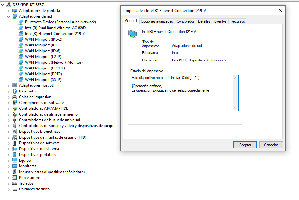Collapse the Adaptadores de red tree node
The height and width of the screenshot is (200, 299).
point(8,16)
